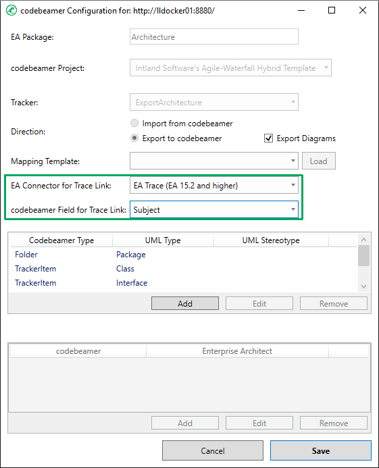Click the Save button
Viewport: 379px width, 468px height.
321,450
